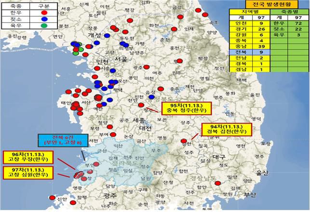Click the red marker left of 신안
Image resolution: width=310 pixels, height=212 pixels.
pos(52,198)
